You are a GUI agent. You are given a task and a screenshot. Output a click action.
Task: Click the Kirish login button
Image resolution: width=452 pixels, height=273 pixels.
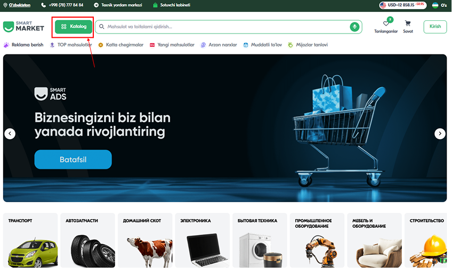coord(435,27)
